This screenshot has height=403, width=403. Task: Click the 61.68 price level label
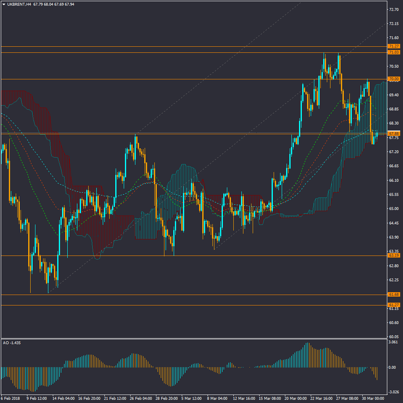pyautogui.click(x=393, y=295)
